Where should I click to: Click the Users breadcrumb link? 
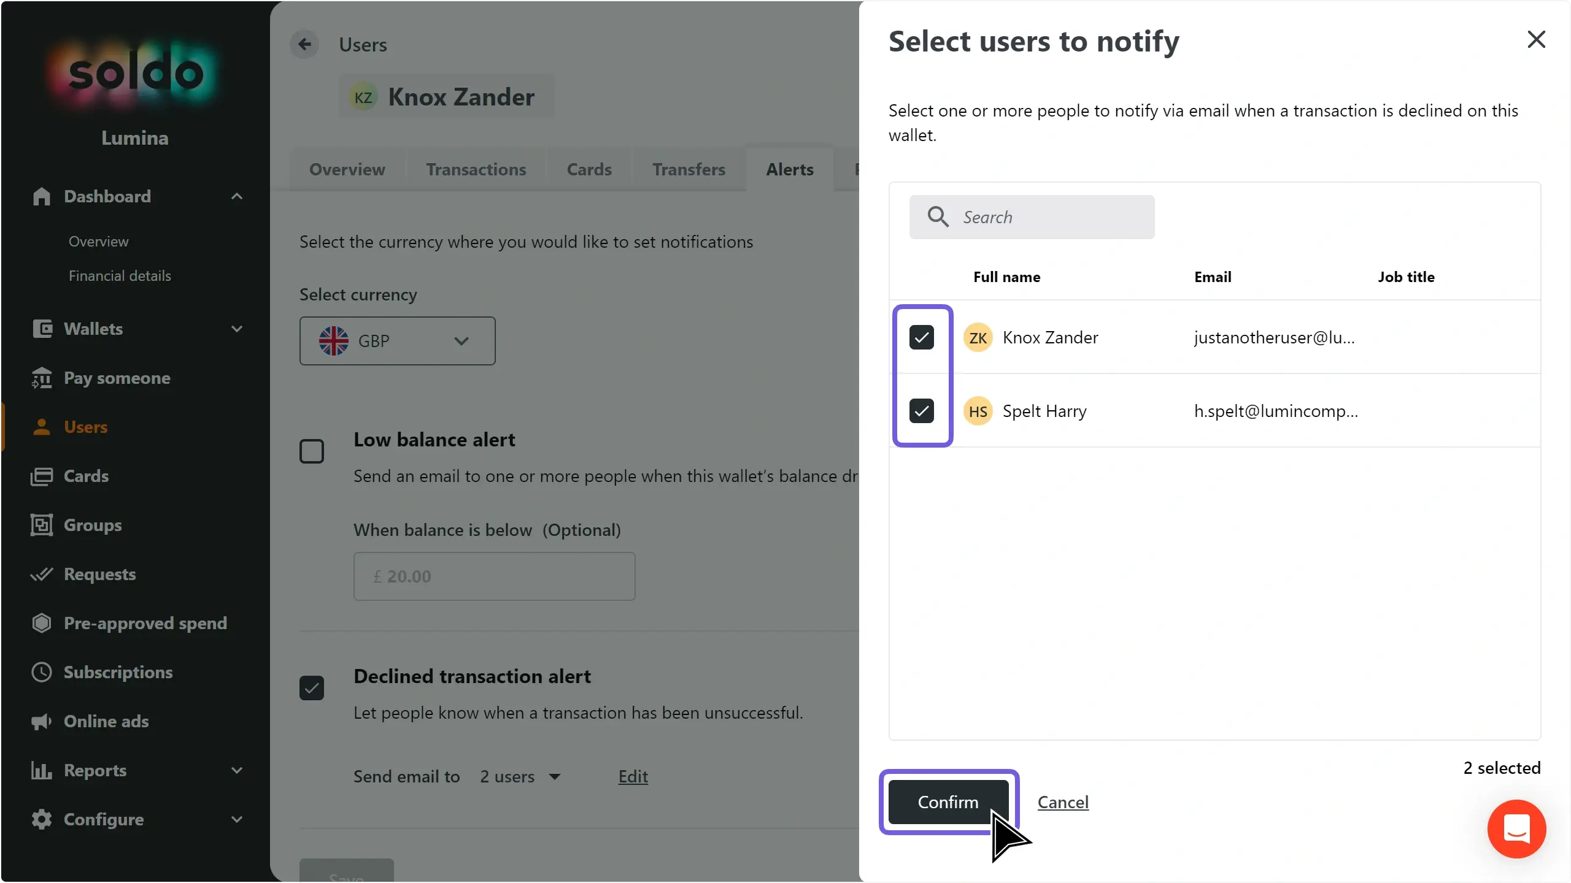(363, 45)
